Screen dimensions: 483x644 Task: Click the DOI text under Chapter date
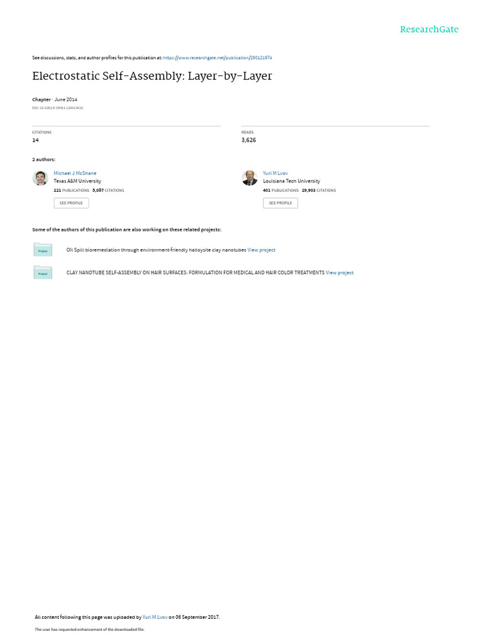click(x=57, y=108)
